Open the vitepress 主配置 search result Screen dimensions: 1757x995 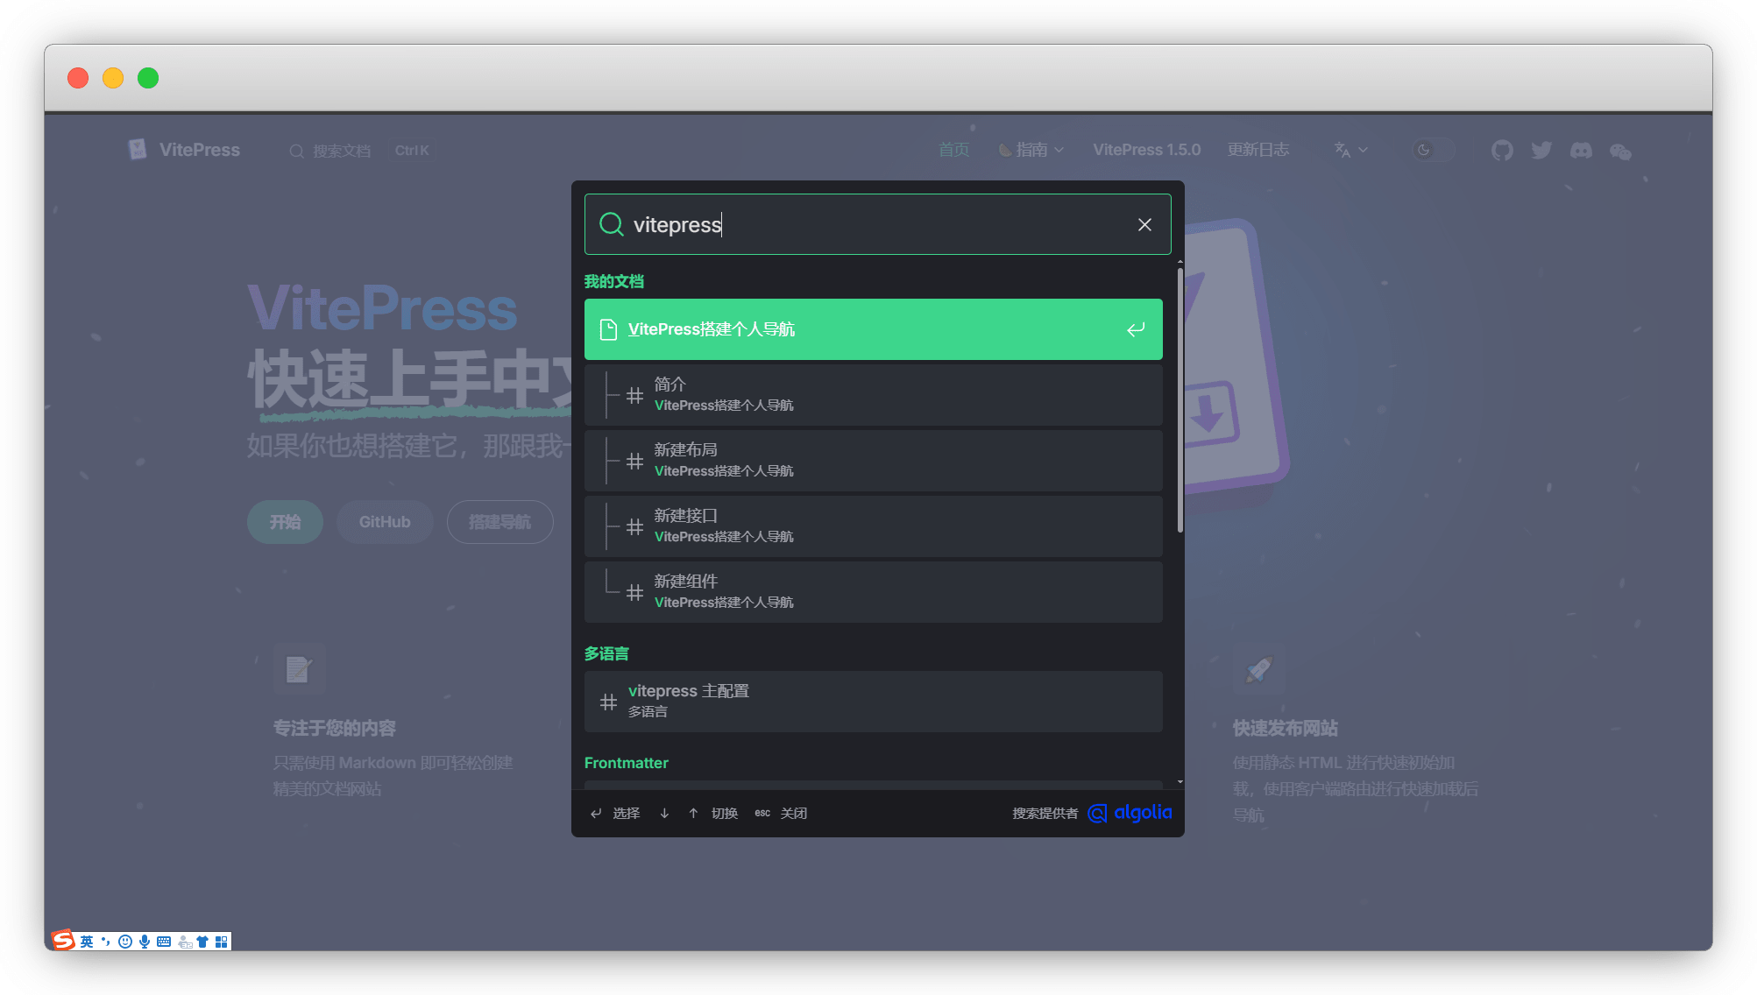(x=873, y=702)
